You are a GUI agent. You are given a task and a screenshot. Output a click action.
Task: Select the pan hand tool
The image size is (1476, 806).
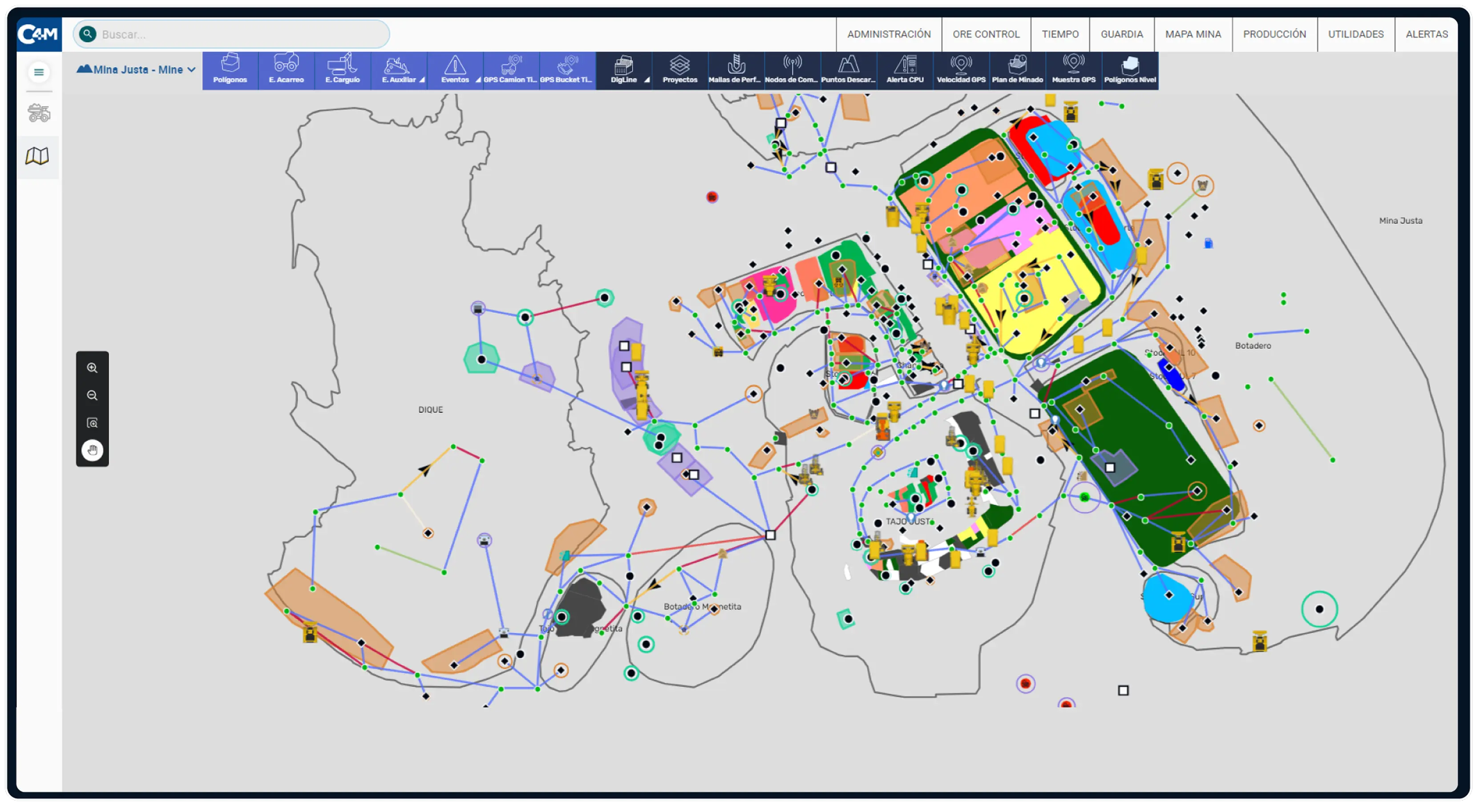click(92, 450)
